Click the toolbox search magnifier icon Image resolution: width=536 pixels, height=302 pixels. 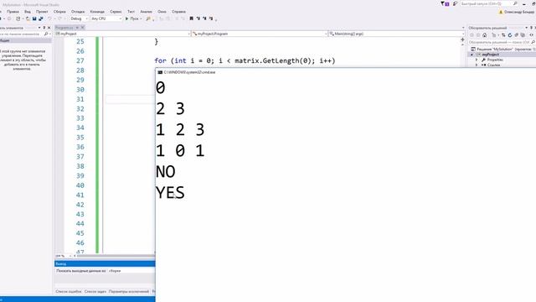46,34
